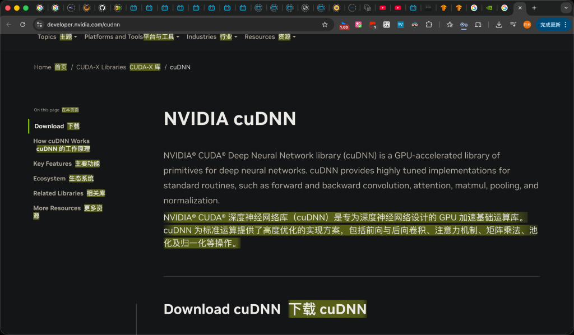Open the Chrome three-dot menu
Screen dimensions: 574x335
coord(566,25)
